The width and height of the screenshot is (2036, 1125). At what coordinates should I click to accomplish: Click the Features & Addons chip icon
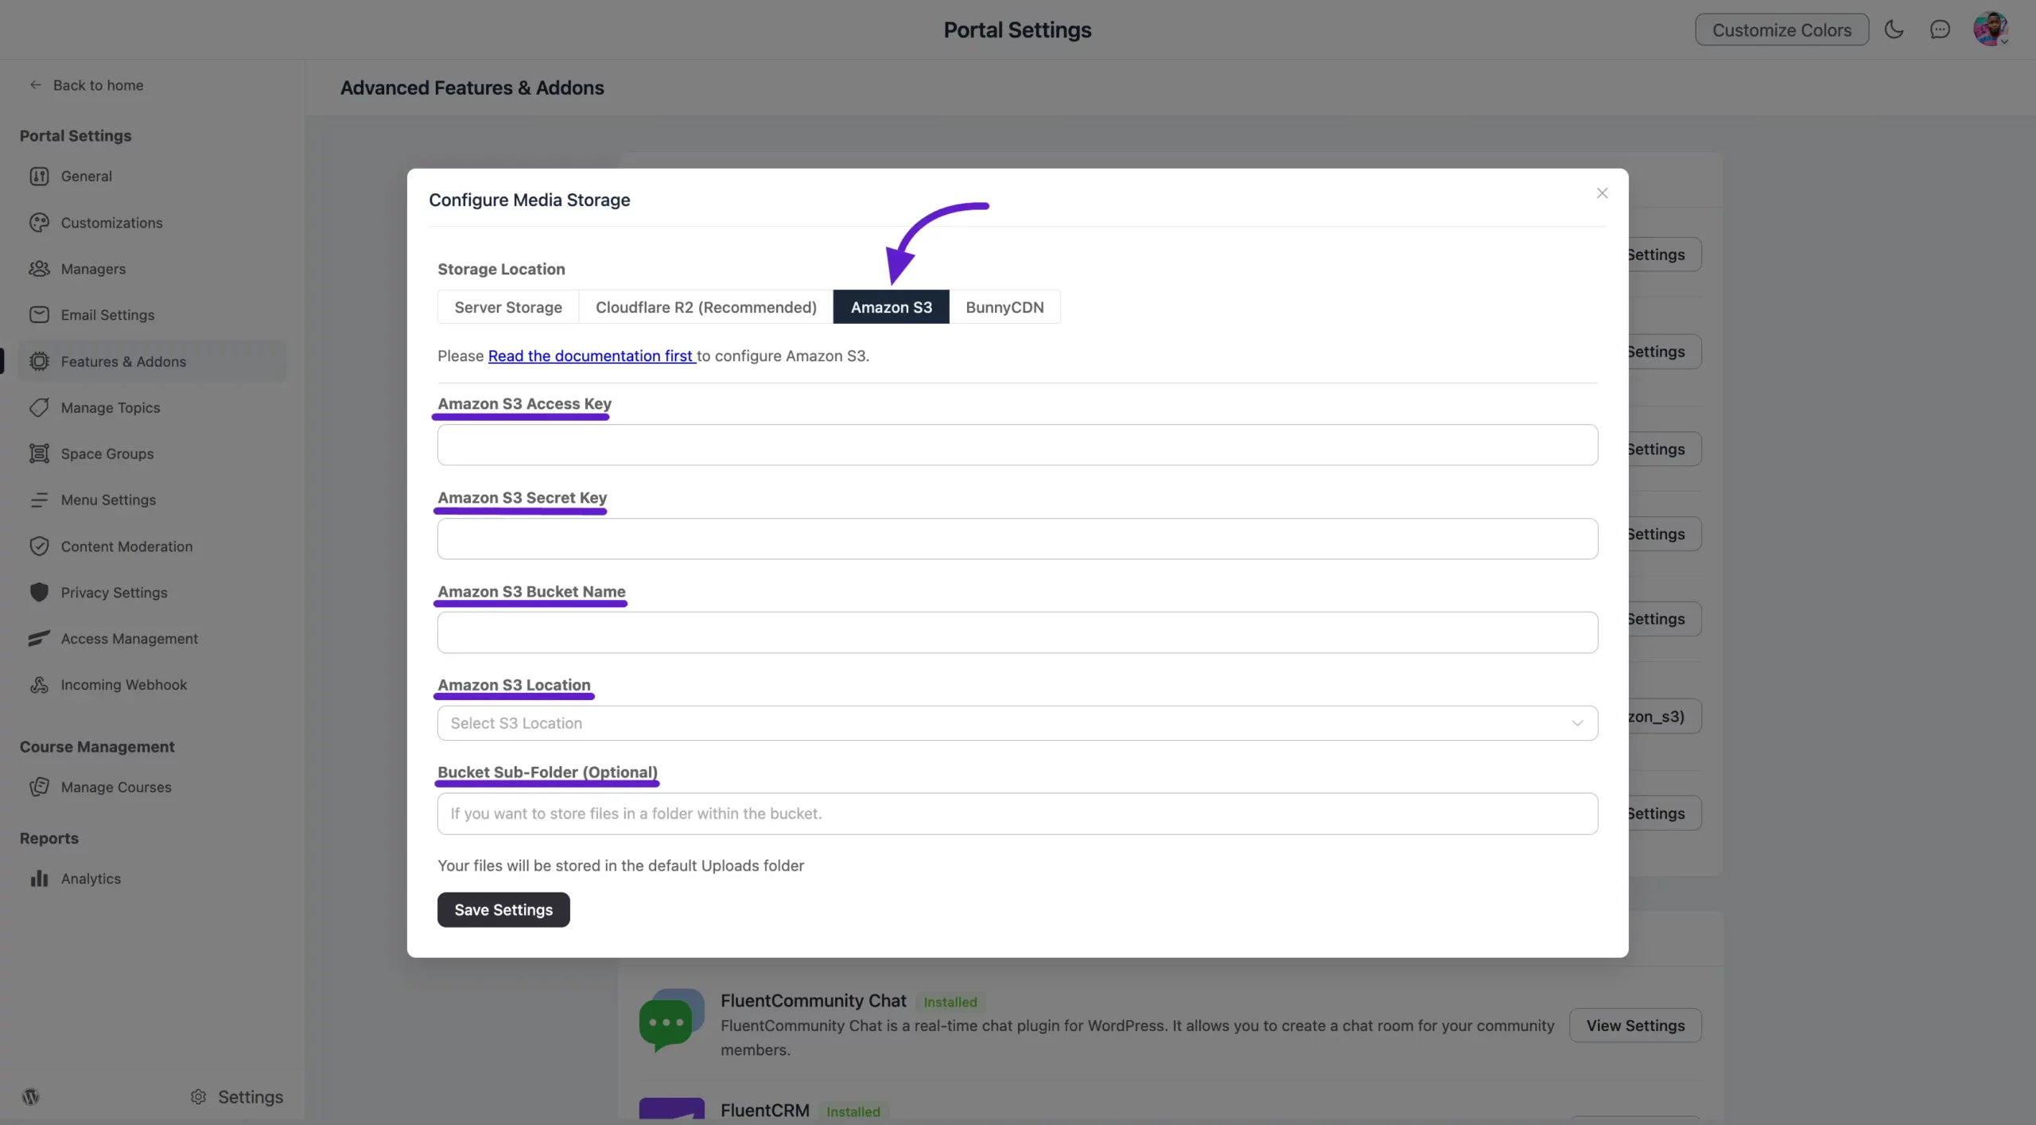pyautogui.click(x=39, y=361)
